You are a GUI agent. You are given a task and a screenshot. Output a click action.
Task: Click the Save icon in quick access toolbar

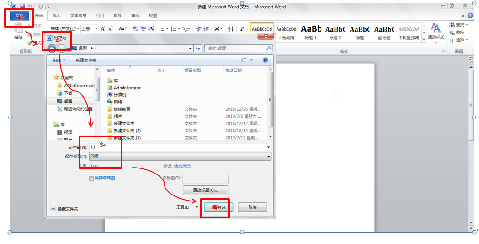click(22, 6)
